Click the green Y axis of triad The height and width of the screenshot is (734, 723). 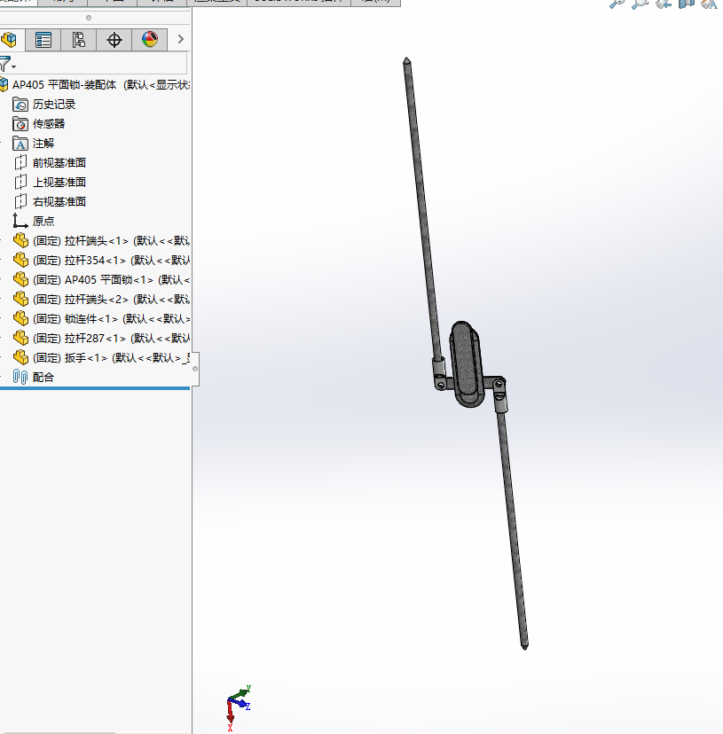click(x=240, y=692)
